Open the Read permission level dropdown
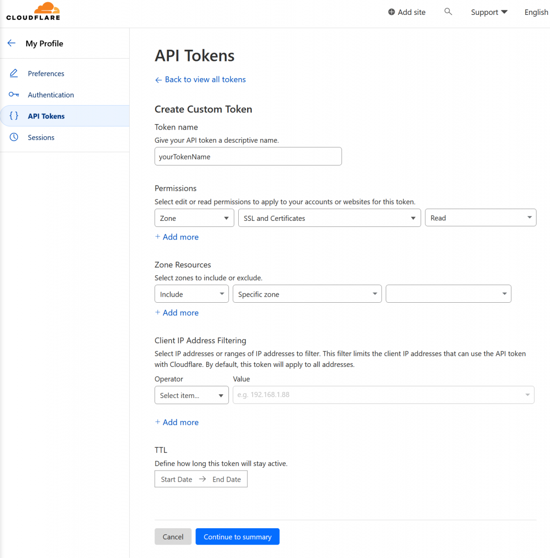Image resolution: width=550 pixels, height=558 pixels. (x=480, y=218)
